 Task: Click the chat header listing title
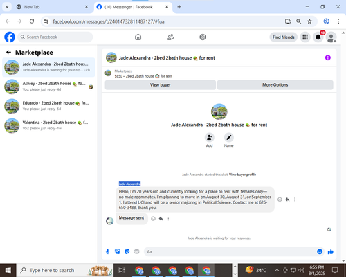[x=167, y=58]
